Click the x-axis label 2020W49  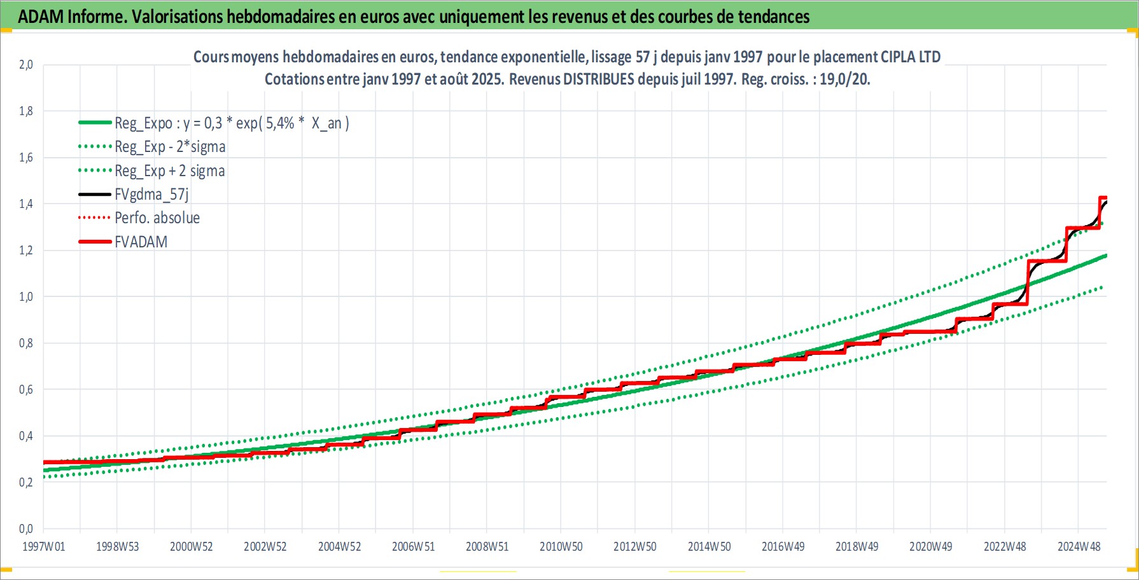pos(931,547)
